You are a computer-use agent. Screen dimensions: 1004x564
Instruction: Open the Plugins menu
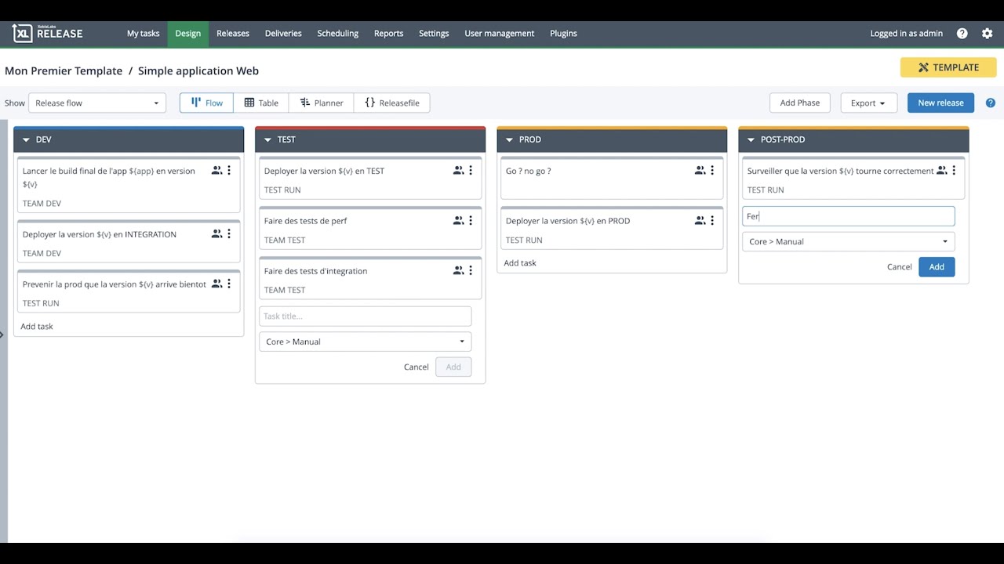click(x=563, y=34)
